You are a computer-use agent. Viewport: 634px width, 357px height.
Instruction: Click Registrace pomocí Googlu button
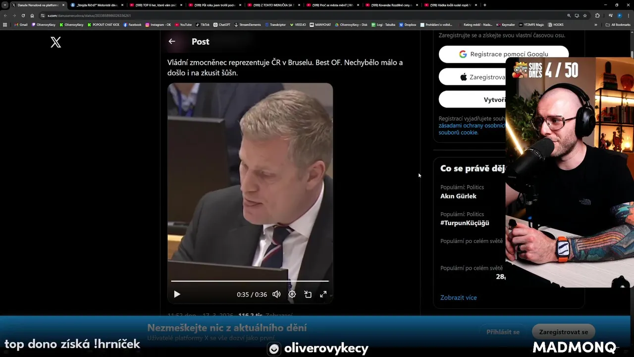(504, 54)
